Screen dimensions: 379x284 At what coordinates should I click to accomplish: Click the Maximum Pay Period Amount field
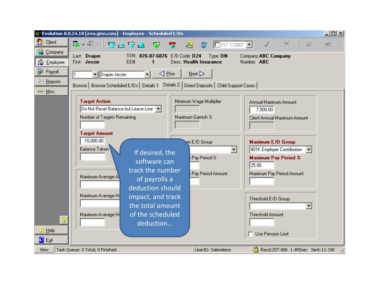click(262, 181)
